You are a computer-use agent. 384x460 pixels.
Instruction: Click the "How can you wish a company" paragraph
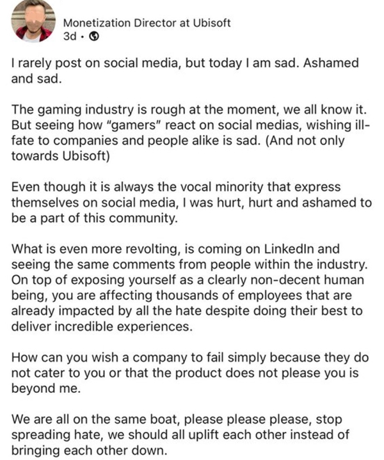(x=190, y=373)
